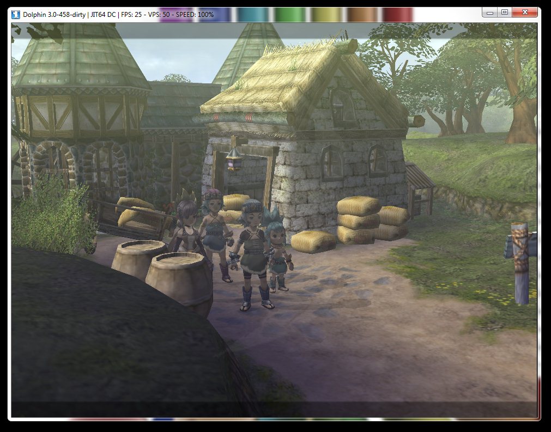551x432 pixels.
Task: Click the green bush beside the barrels
Action: pos(52,215)
